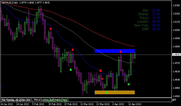The width and height of the screenshot is (181, 106).
Task: Click the 14 Jan 2013 date label
Action: 7,104
